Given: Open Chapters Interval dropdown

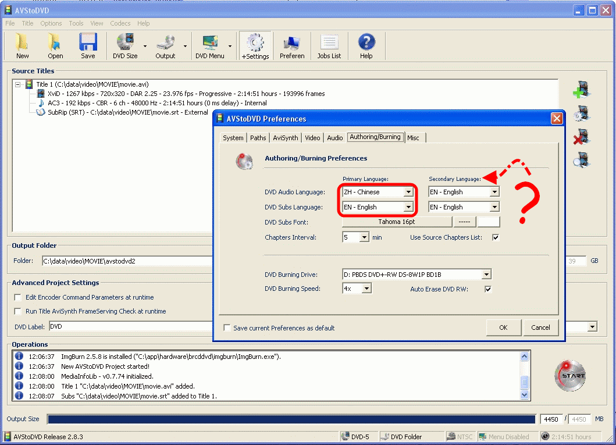Looking at the screenshot, I should point(364,237).
